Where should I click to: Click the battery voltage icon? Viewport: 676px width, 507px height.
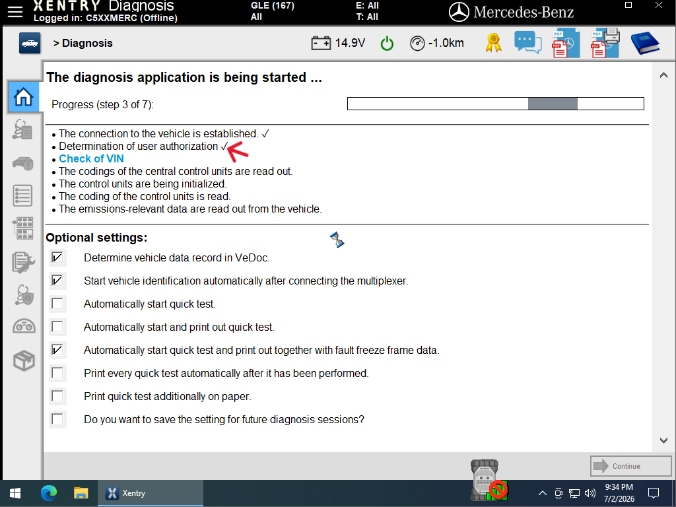click(321, 43)
